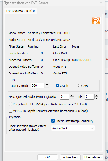The height and width of the screenshot is (161, 108).
Task: Focus the Latency (ms) input field
Action: click(x=38, y=85)
